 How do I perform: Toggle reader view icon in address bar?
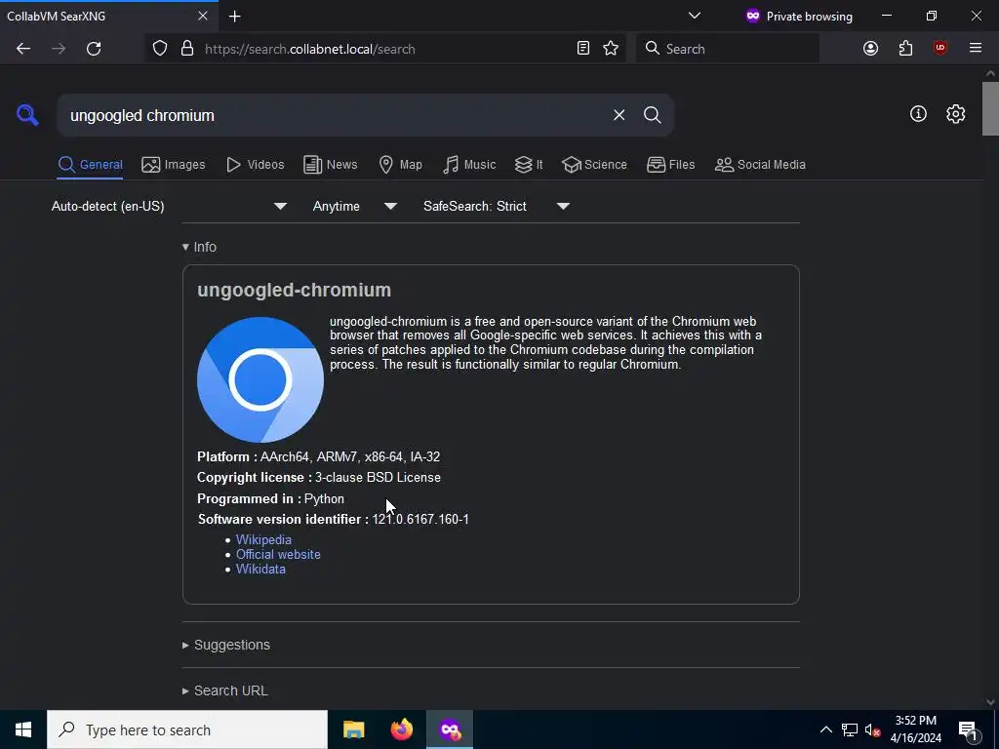tap(583, 49)
